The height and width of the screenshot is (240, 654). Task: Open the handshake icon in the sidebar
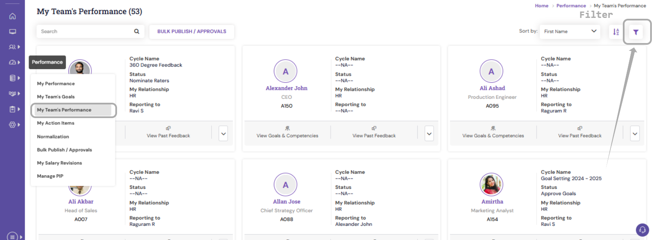[12, 93]
